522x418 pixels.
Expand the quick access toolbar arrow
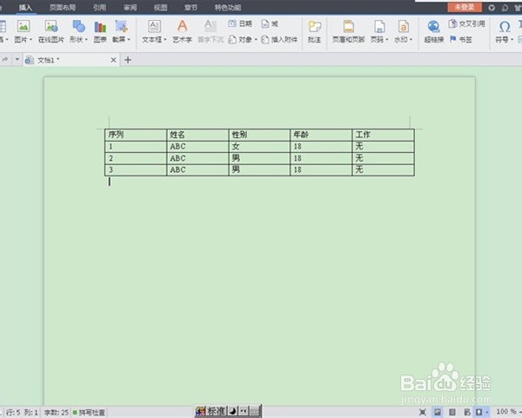pyautogui.click(x=17, y=60)
